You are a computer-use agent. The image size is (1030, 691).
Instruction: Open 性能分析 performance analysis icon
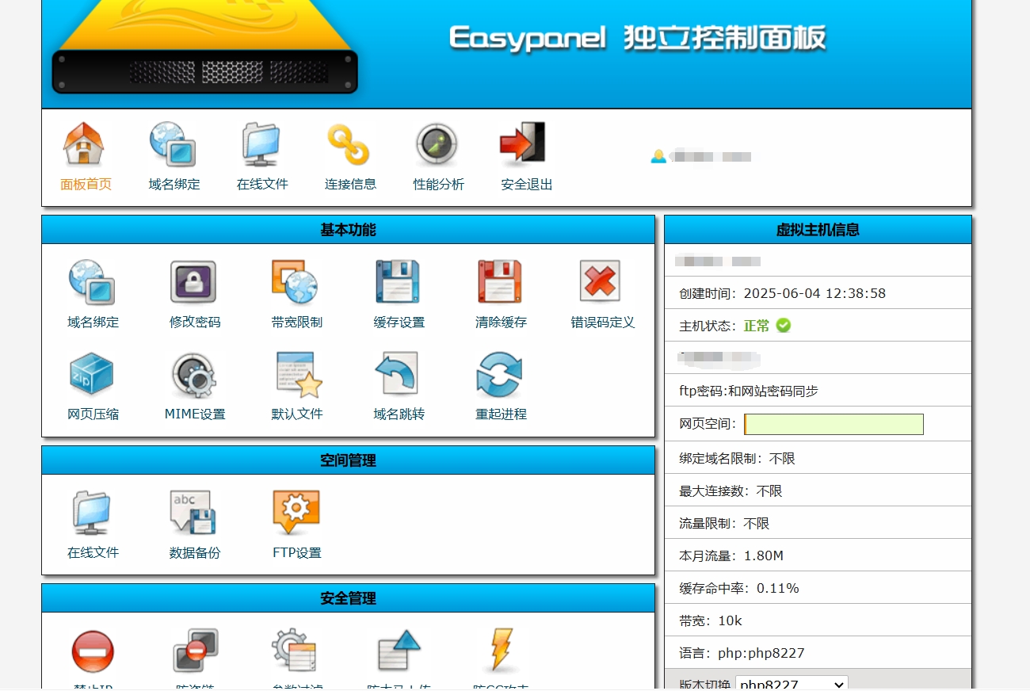point(437,144)
